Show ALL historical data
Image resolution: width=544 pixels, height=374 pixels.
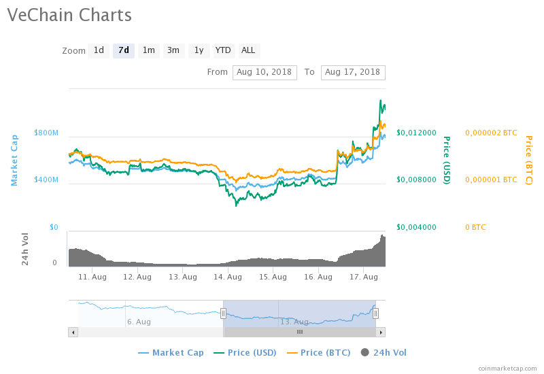[249, 50]
